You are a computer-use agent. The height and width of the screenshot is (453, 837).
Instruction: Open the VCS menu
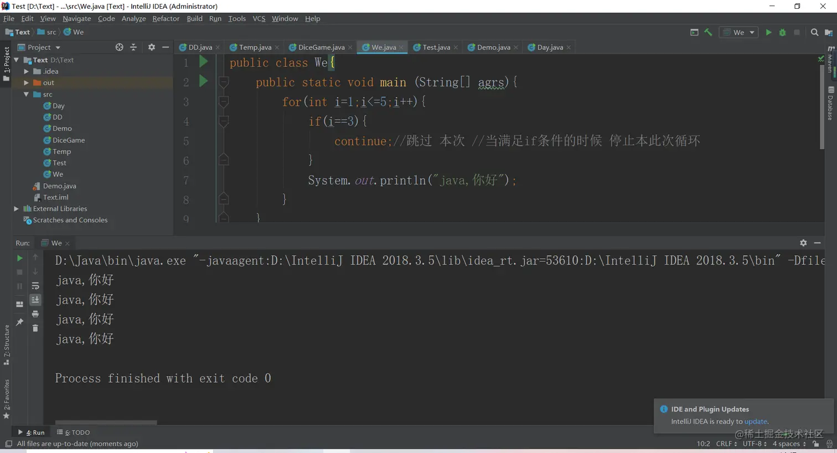pos(259,19)
